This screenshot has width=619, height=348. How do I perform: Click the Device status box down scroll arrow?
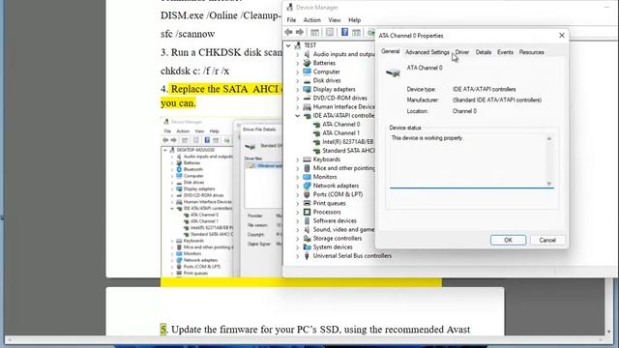(x=548, y=184)
